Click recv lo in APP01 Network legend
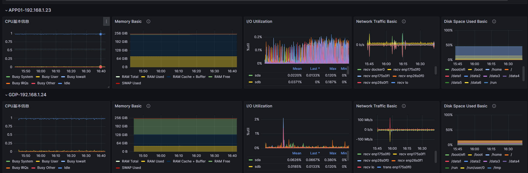Image resolution: width=528 pixels, height=173 pixels. click(402, 83)
